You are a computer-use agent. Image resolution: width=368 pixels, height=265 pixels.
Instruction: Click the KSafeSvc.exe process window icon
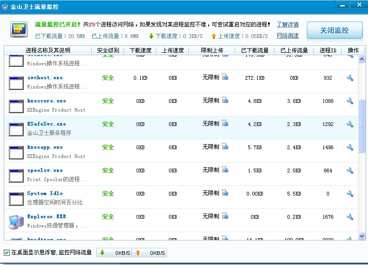(16, 129)
